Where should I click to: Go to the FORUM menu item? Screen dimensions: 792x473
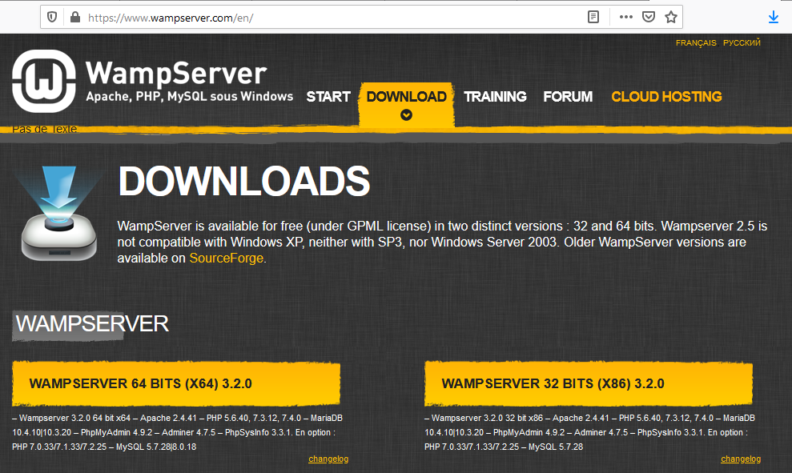click(568, 96)
